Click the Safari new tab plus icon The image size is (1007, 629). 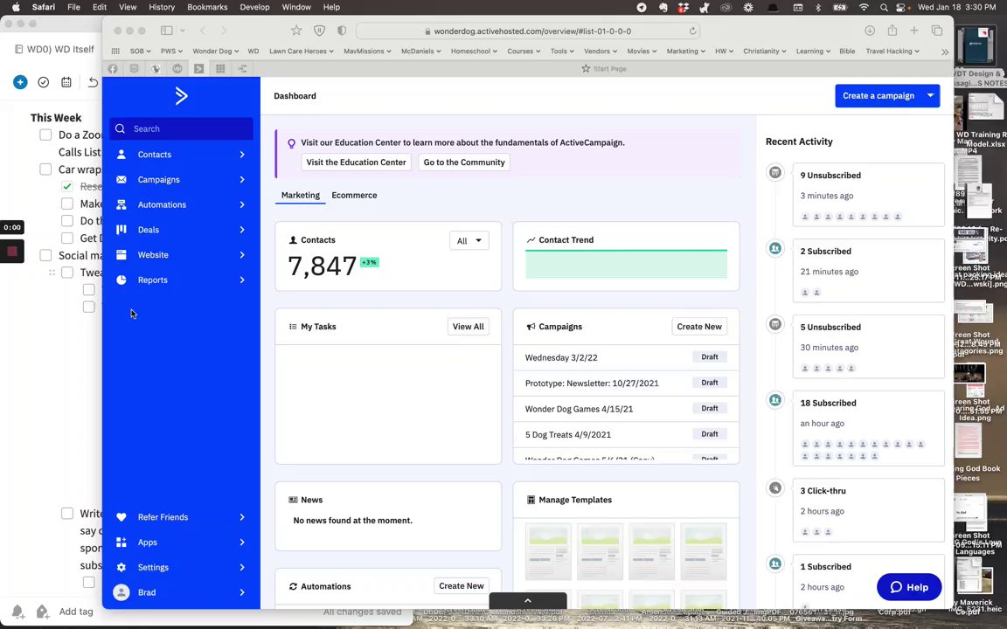(913, 31)
